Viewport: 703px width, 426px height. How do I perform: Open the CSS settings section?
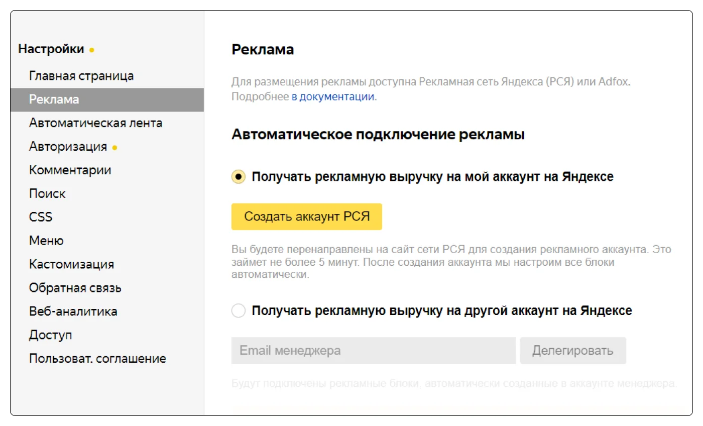pos(41,217)
